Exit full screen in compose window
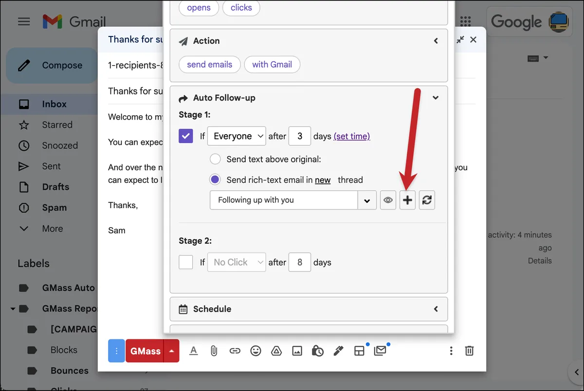The image size is (584, 391). (x=460, y=40)
